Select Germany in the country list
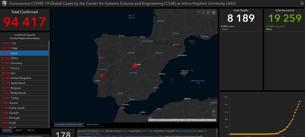Viewport: 305px width, 137px height. coord(24,63)
